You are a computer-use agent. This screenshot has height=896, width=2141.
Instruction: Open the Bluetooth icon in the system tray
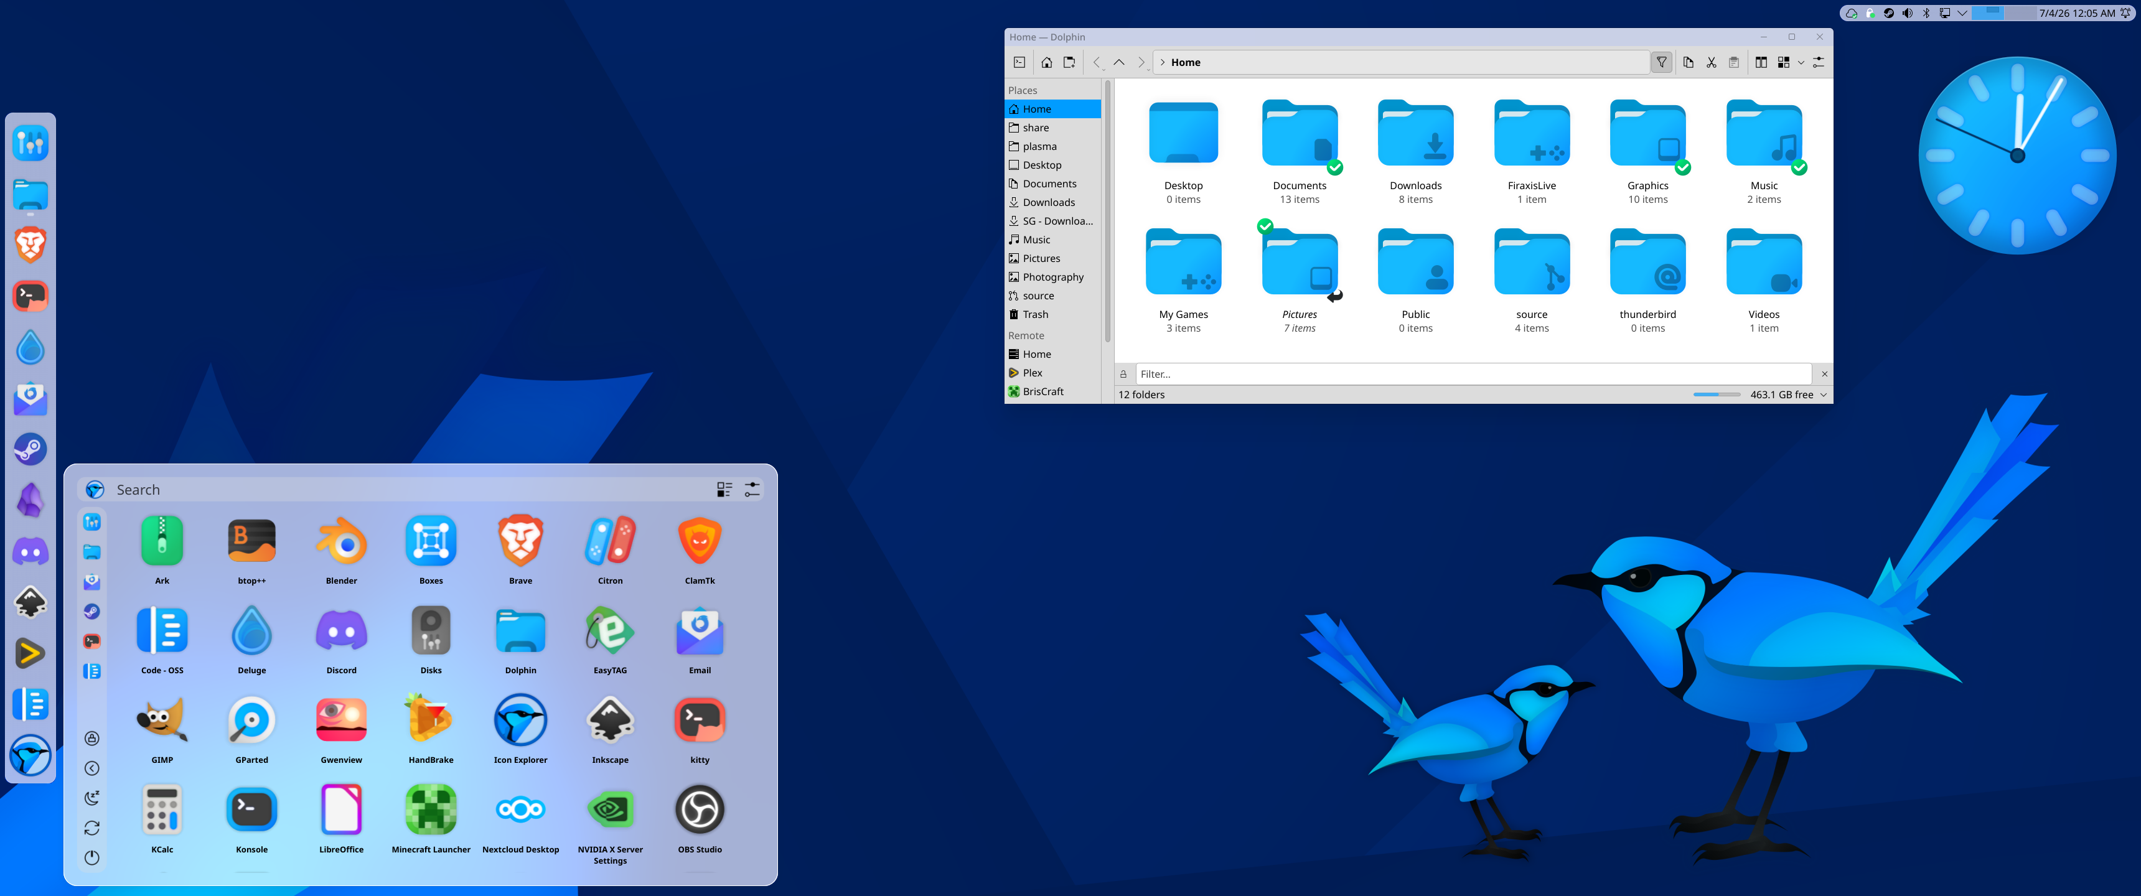[x=1926, y=12]
